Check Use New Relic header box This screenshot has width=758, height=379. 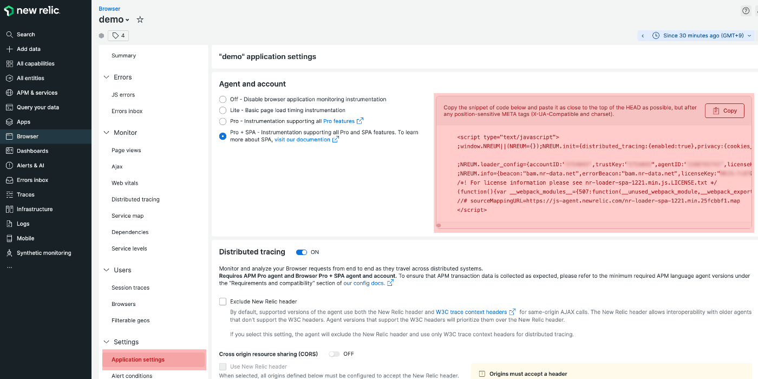pyautogui.click(x=223, y=367)
